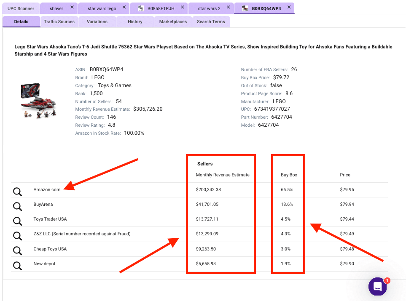Click the product thumbnail in B0858FTRJH tab

point(140,8)
